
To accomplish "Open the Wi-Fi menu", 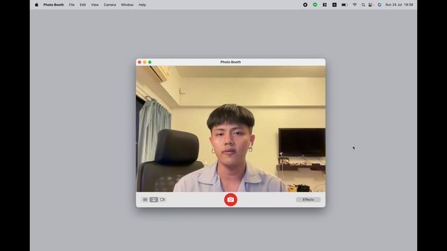I will 355,5.
